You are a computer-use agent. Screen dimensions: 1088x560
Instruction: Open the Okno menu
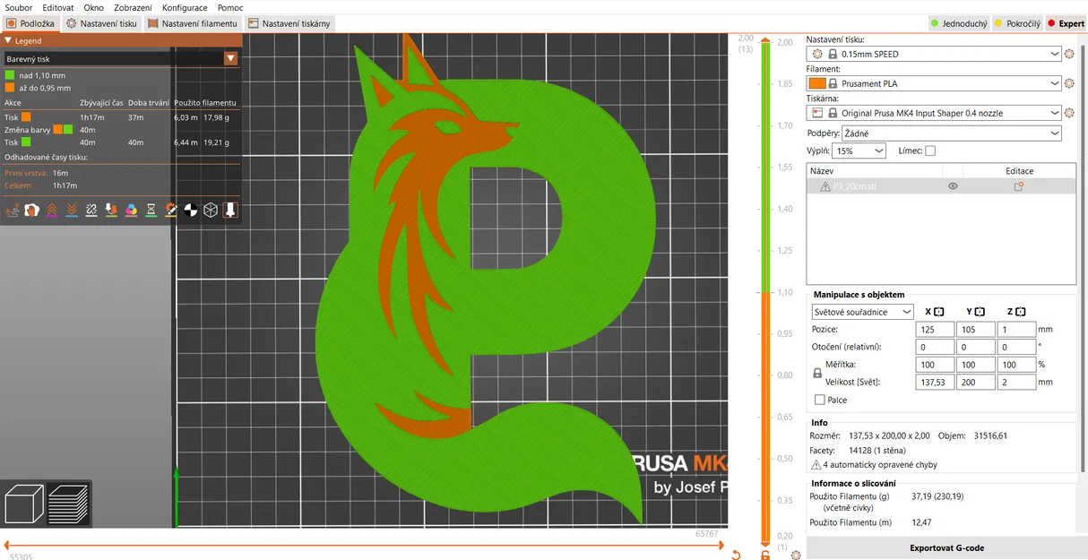click(x=94, y=7)
